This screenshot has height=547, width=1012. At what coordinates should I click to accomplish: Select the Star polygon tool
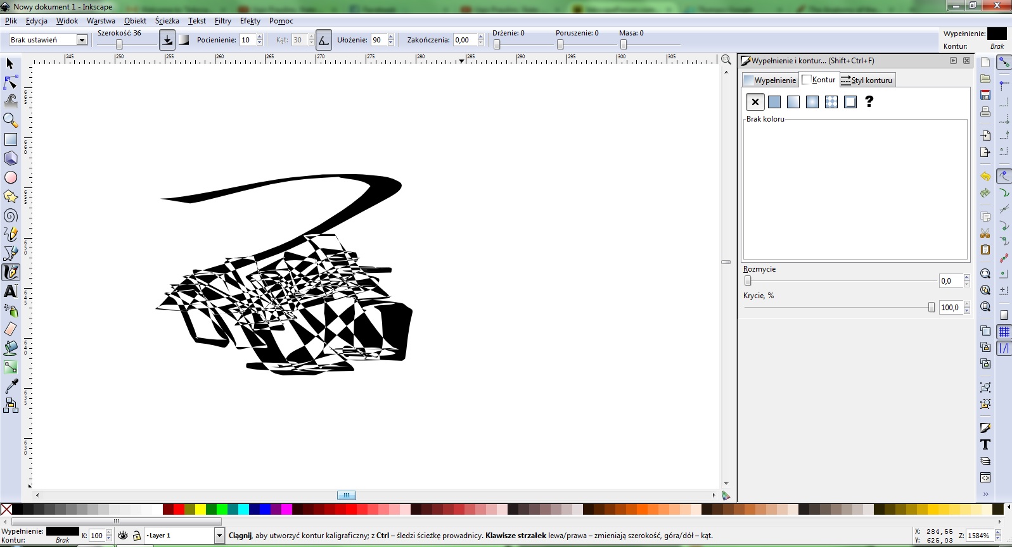click(10, 197)
